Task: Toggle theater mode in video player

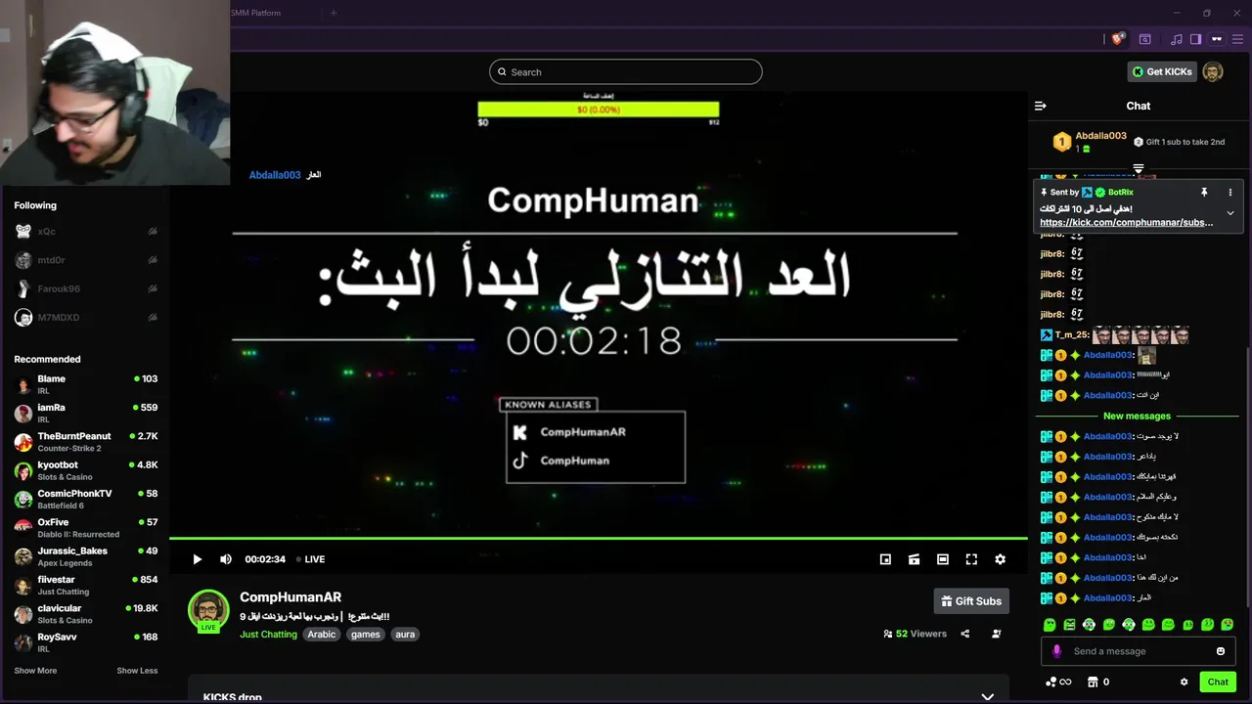Action: pyautogui.click(x=943, y=559)
